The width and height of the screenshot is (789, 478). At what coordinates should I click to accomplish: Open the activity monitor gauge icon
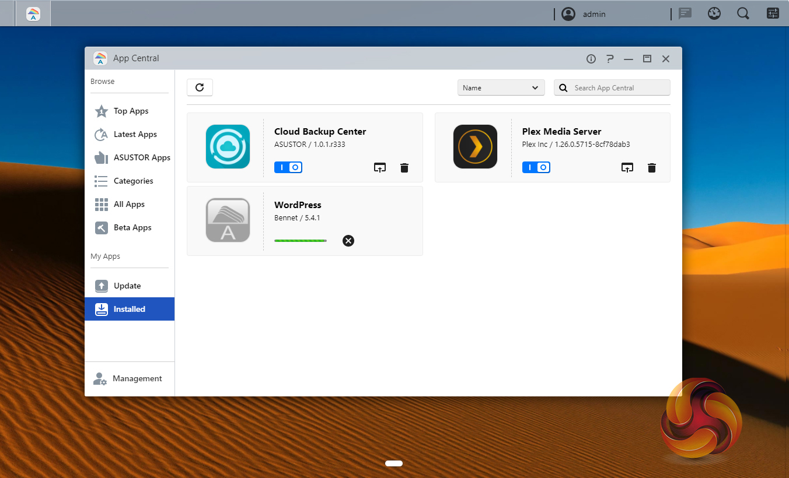point(714,13)
